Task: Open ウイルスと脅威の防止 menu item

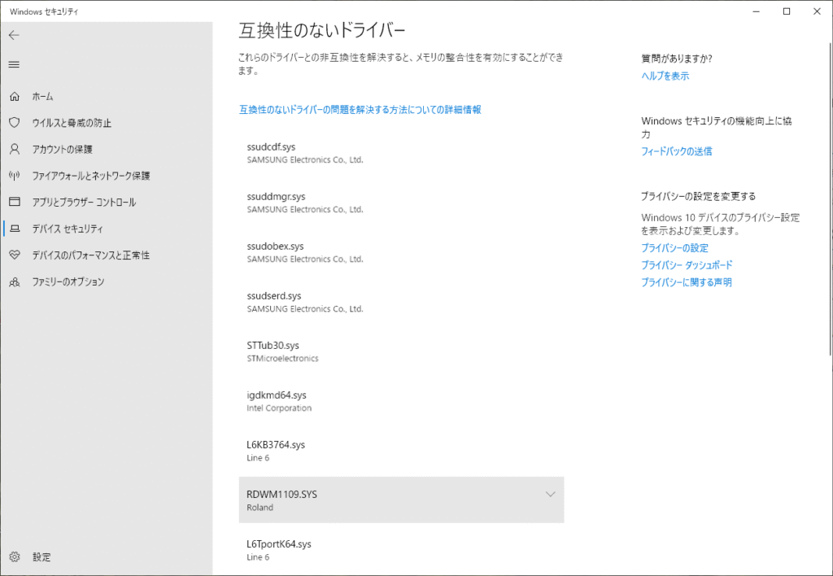Action: click(x=72, y=123)
